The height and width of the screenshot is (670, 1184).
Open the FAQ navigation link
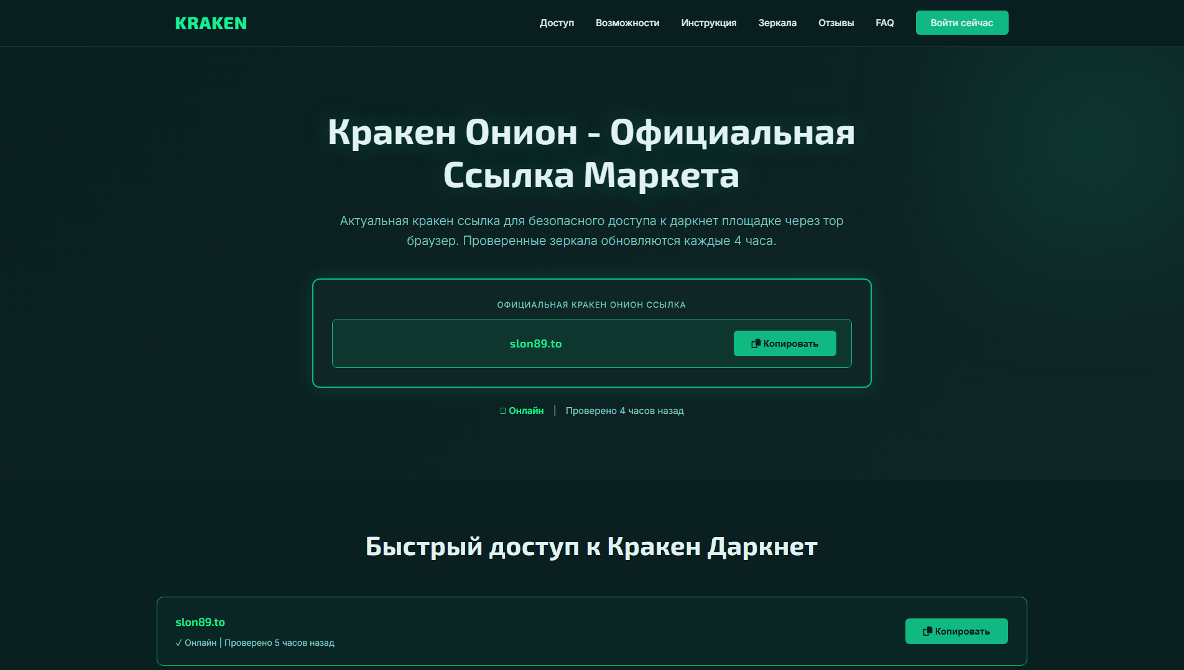coord(885,23)
